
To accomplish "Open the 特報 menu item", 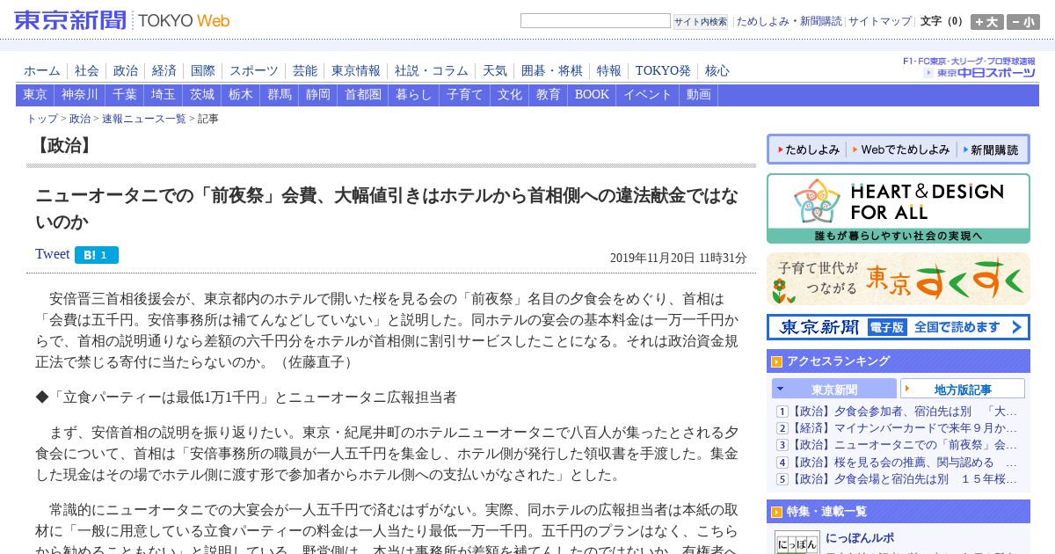I will pyautogui.click(x=609, y=71).
